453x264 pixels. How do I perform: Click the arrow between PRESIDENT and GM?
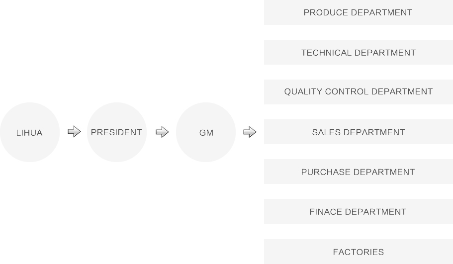click(x=162, y=132)
